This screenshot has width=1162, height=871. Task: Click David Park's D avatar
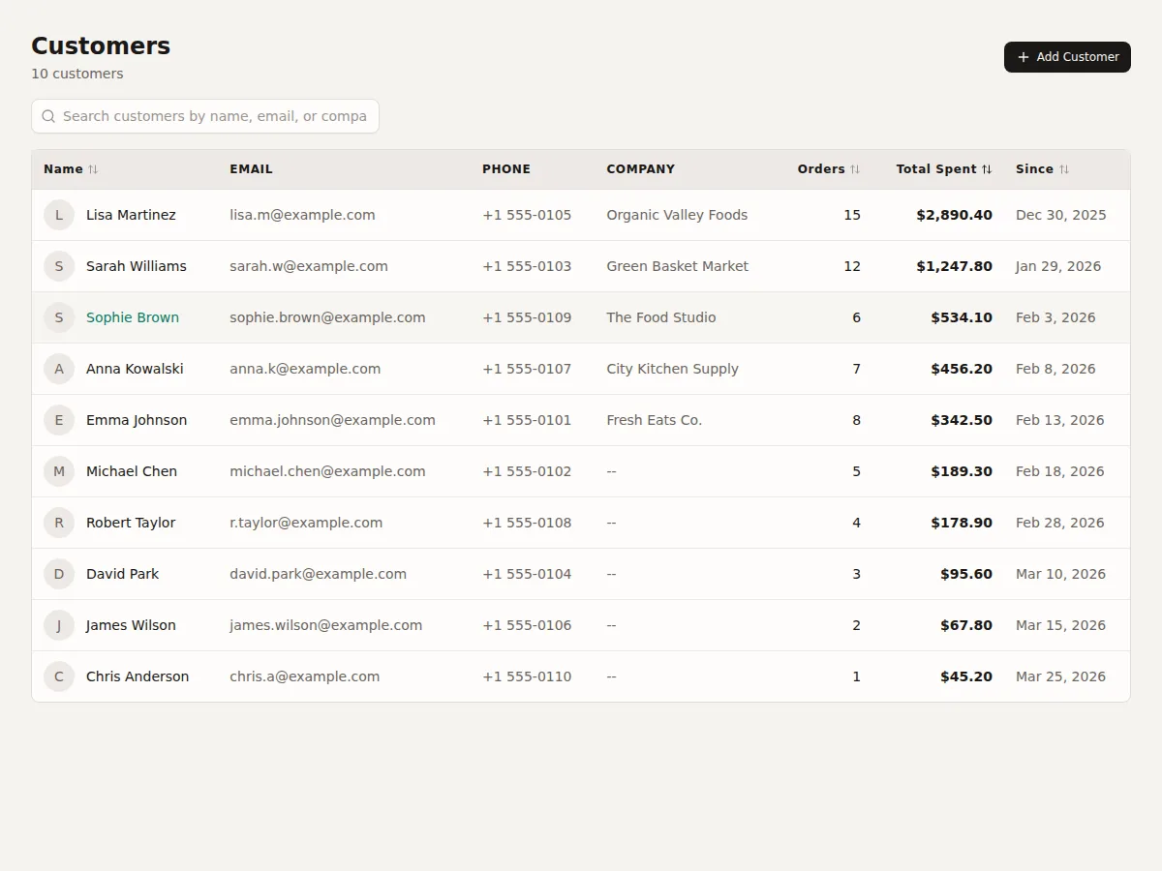(59, 574)
